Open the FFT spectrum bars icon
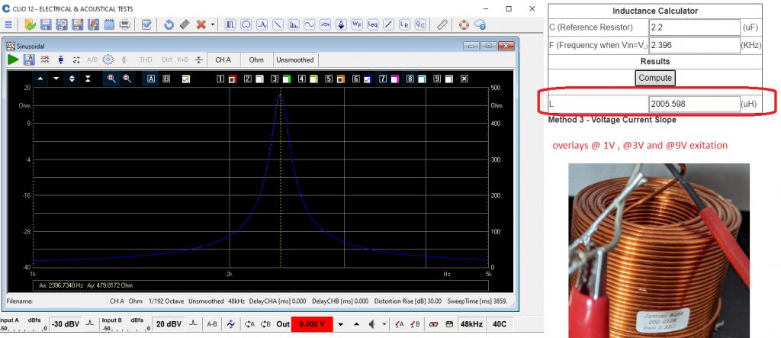The height and width of the screenshot is (338, 781). click(x=294, y=24)
